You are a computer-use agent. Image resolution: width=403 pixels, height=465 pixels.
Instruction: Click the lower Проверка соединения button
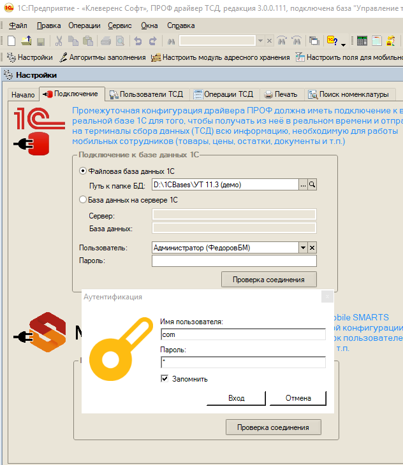pos(273,427)
